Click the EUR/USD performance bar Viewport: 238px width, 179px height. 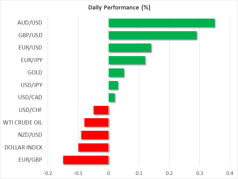pos(130,48)
